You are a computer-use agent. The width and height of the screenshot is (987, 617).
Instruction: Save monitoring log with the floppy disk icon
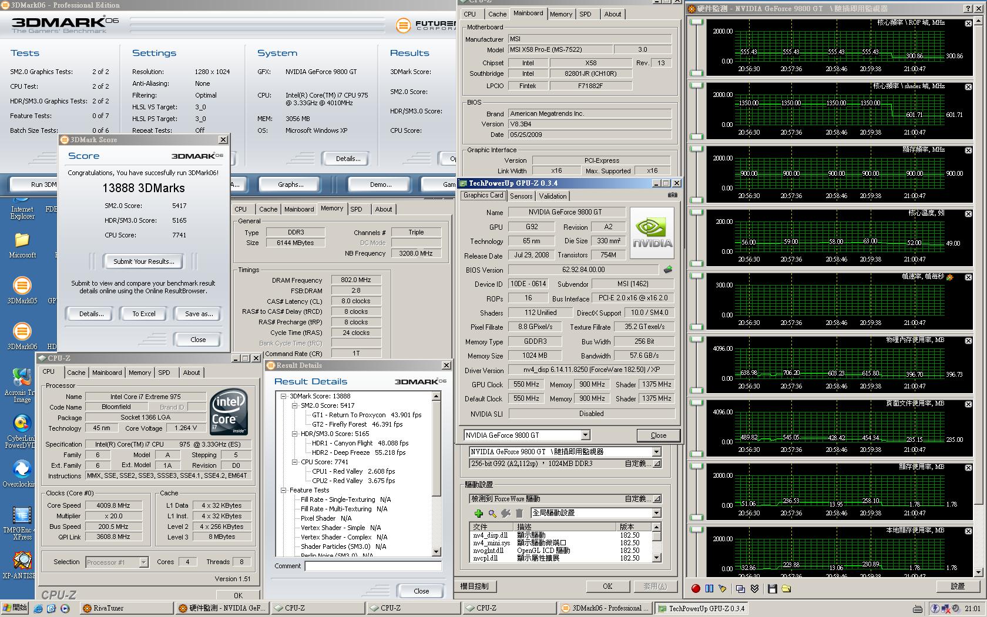(773, 588)
